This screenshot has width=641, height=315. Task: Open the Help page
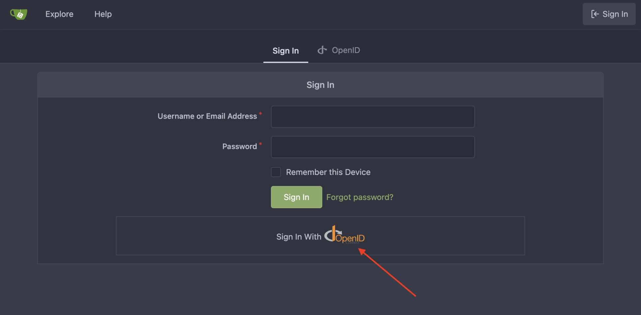103,14
